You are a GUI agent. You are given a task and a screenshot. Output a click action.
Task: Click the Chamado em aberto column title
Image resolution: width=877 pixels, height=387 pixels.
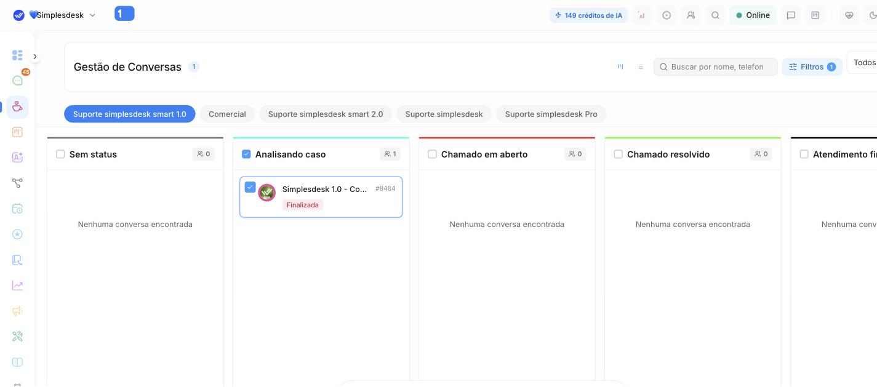coord(484,154)
